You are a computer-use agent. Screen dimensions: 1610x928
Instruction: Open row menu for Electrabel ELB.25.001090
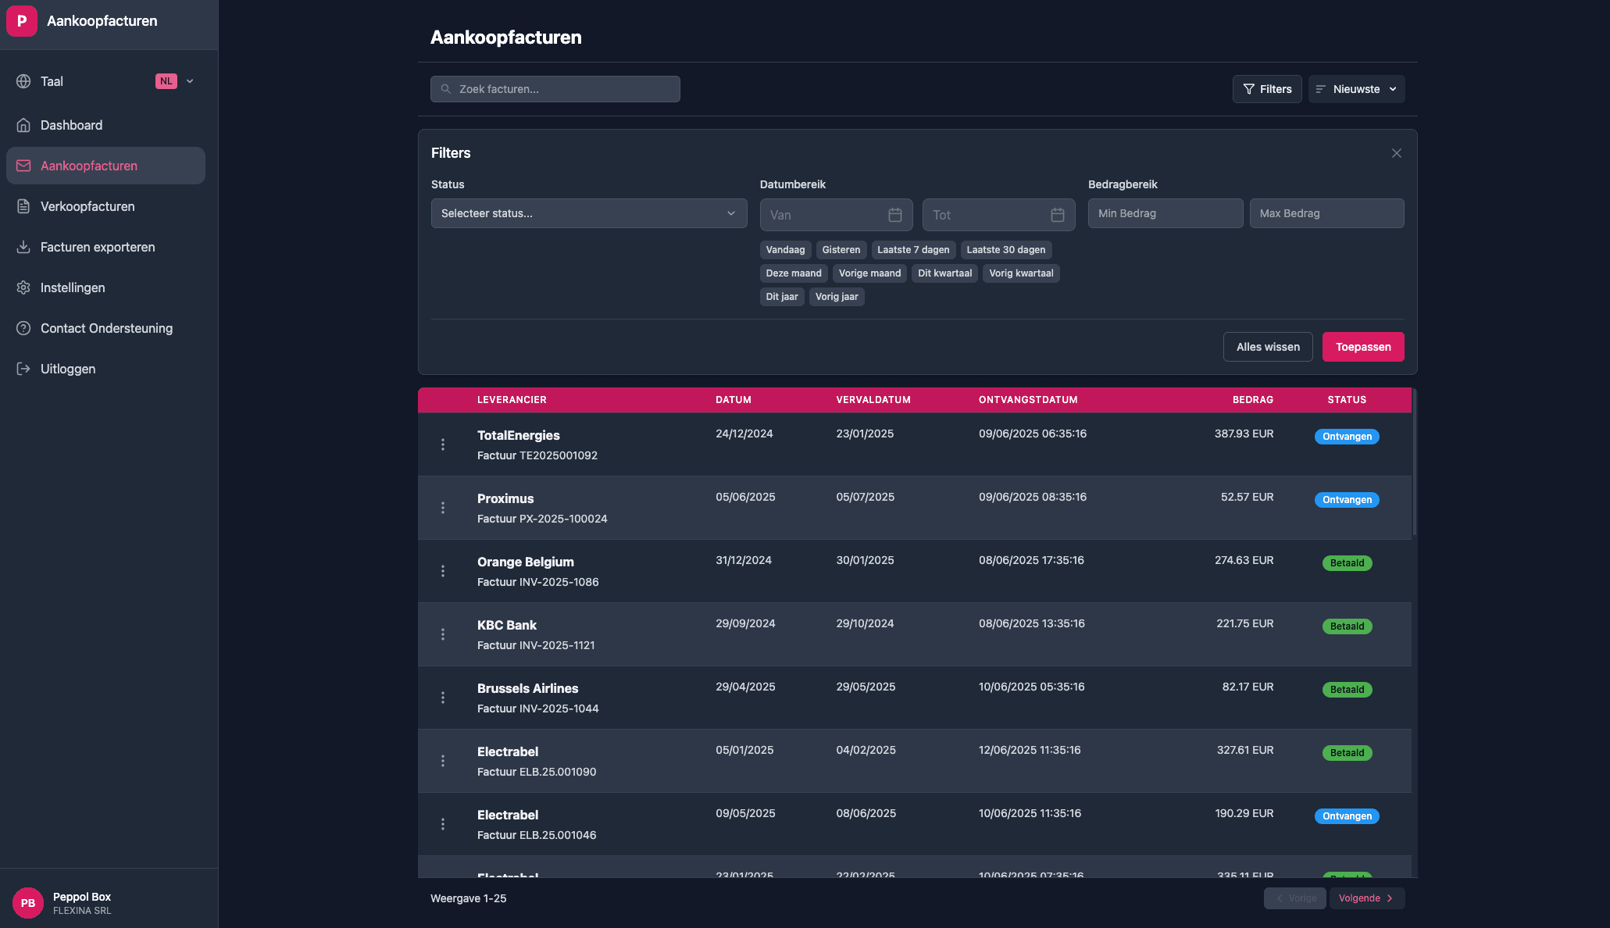(443, 761)
